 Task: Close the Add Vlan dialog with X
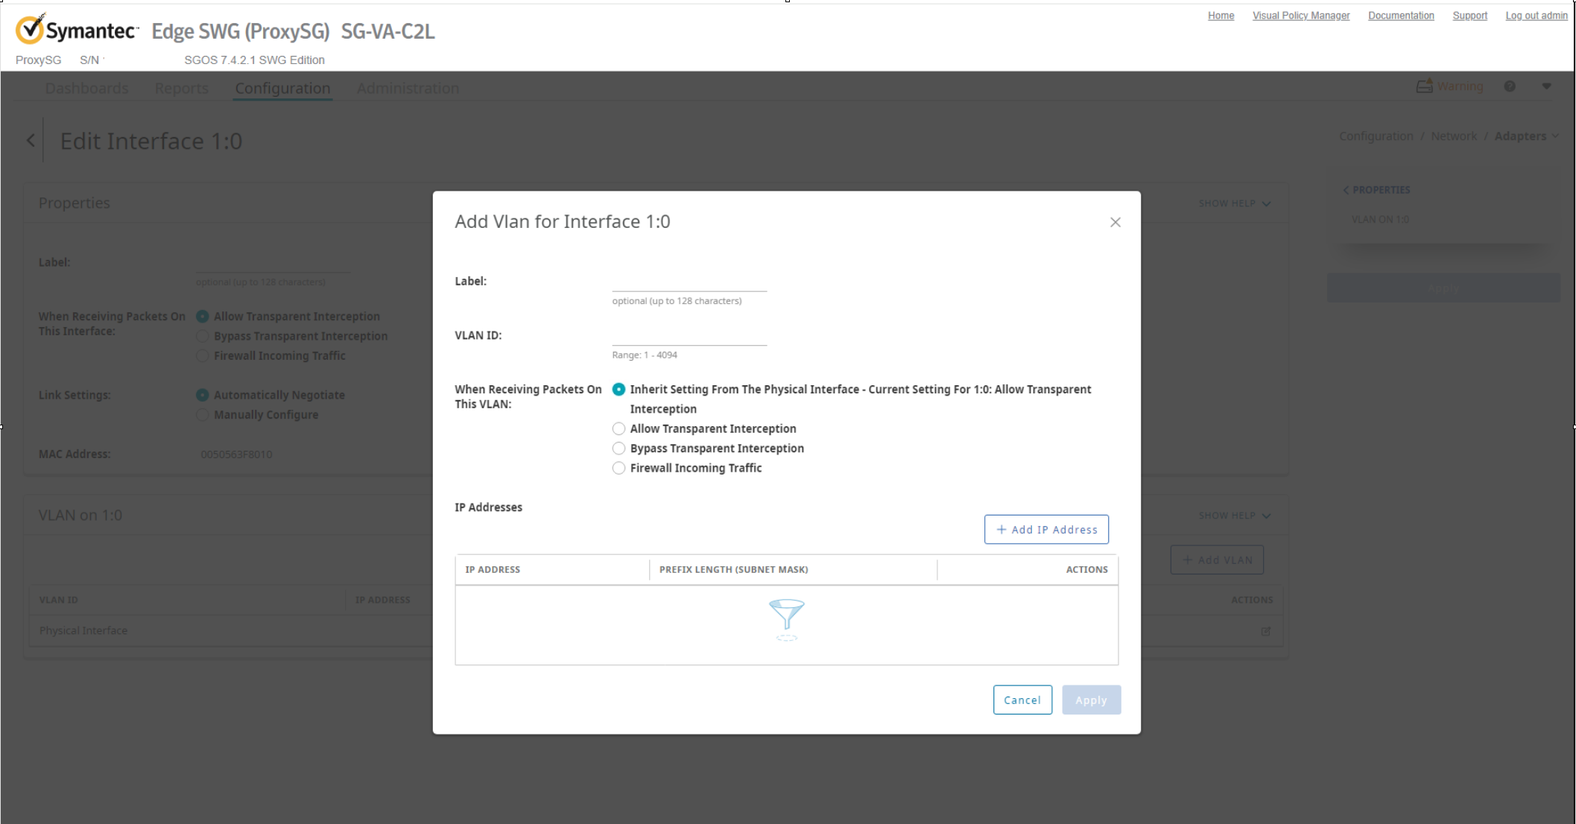(x=1115, y=222)
